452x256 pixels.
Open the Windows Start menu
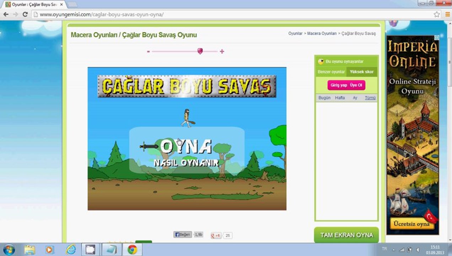9,250
